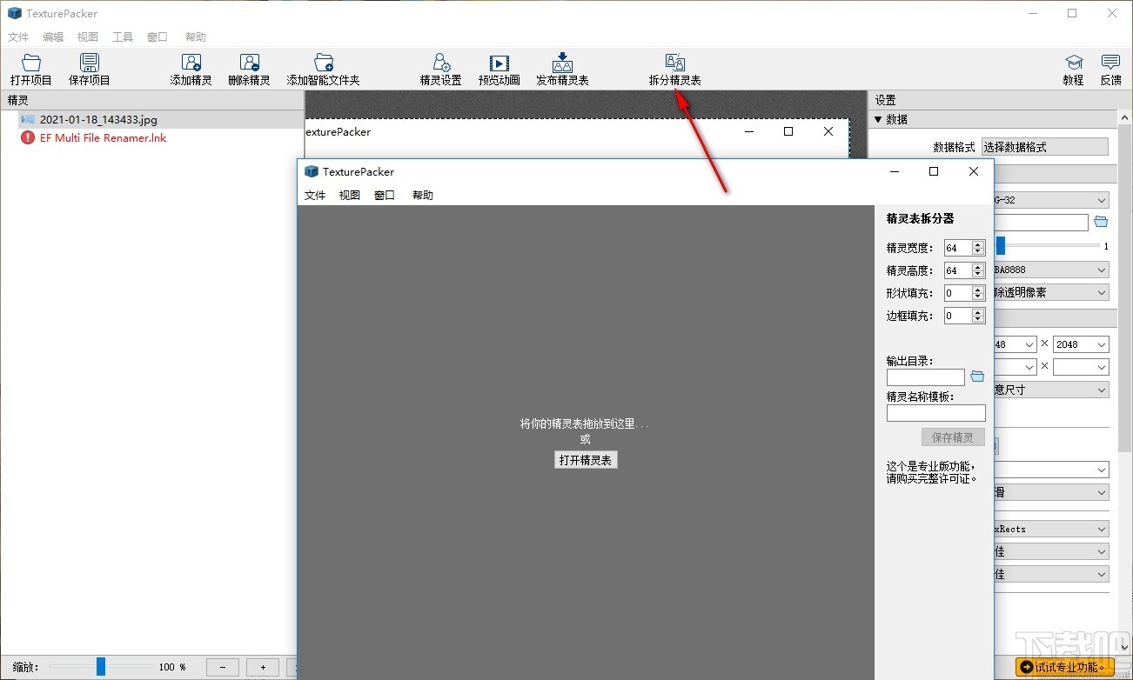The height and width of the screenshot is (680, 1133).
Task: Click folder icon beside texture file field in settings
Action: click(1101, 222)
